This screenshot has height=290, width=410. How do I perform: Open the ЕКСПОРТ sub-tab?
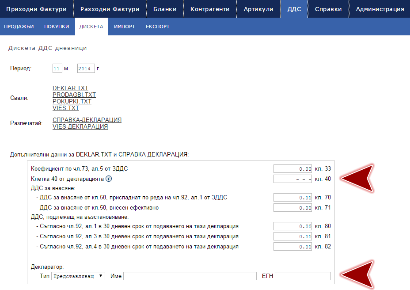click(x=158, y=27)
